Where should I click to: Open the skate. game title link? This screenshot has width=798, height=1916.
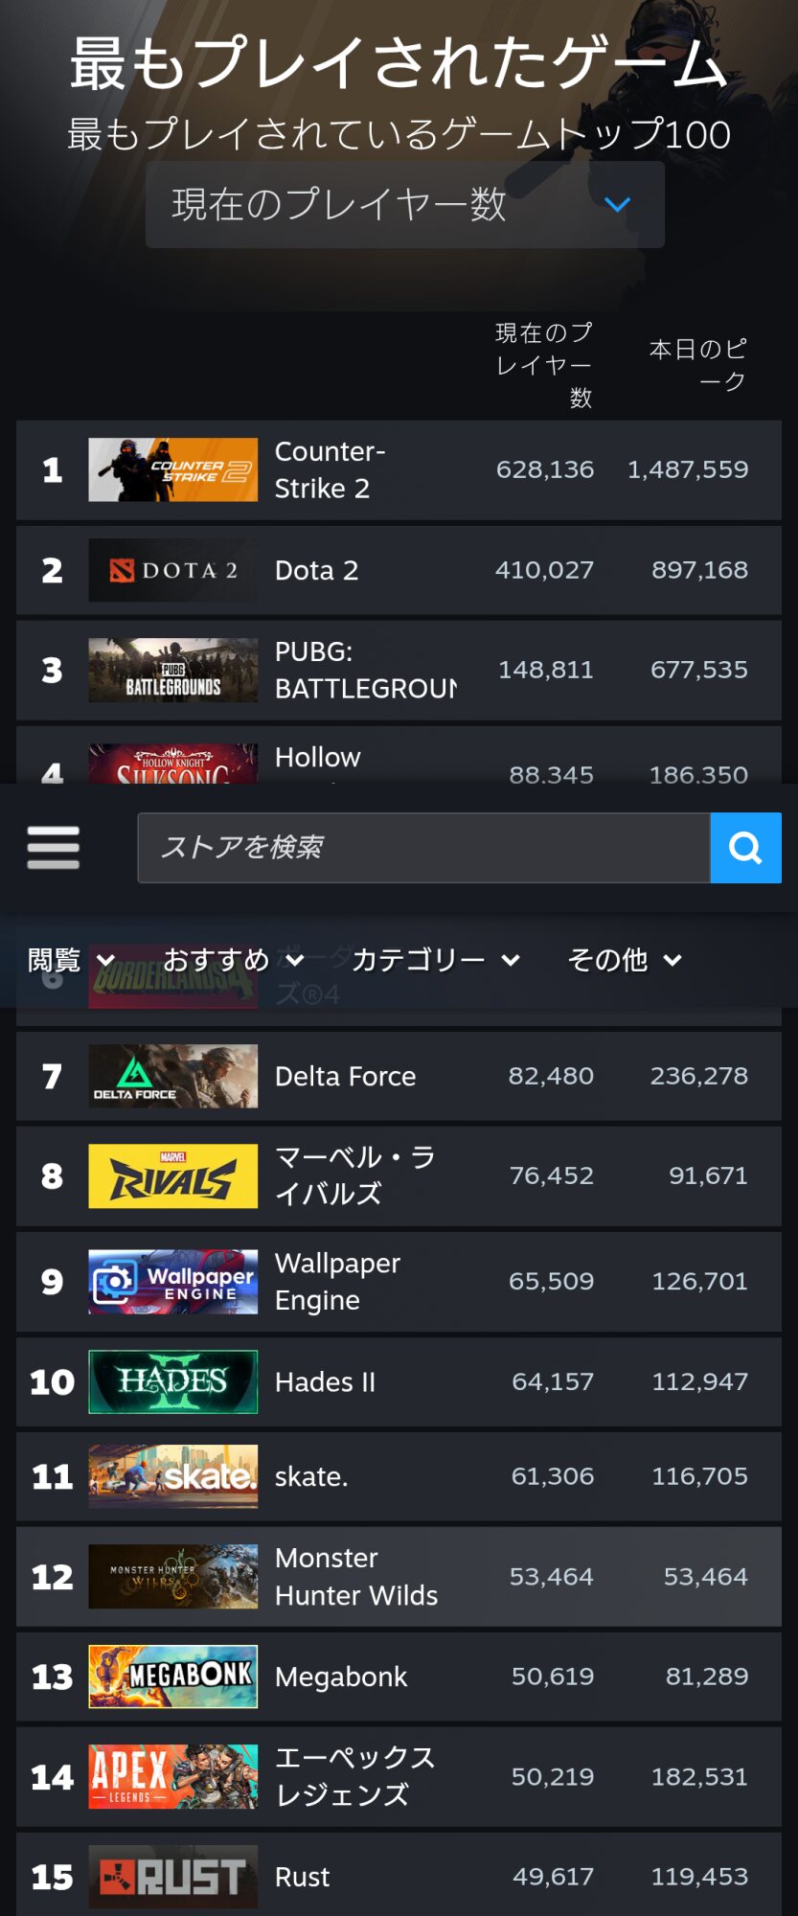tap(311, 1476)
